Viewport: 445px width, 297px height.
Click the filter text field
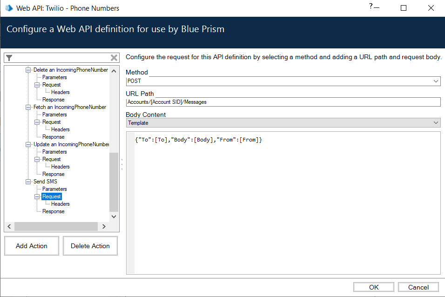pyautogui.click(x=61, y=58)
